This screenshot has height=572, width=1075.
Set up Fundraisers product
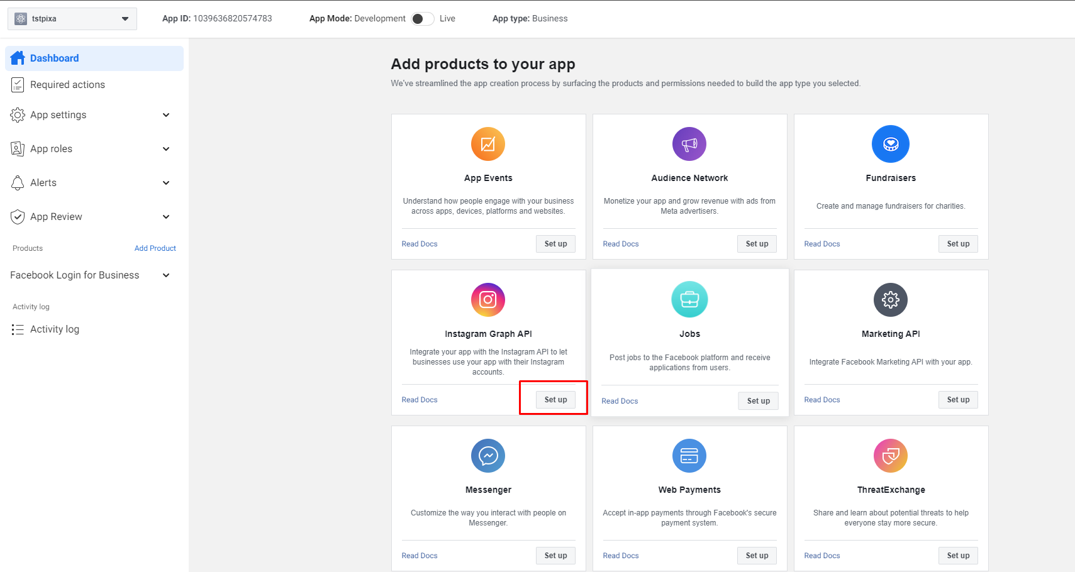click(x=958, y=244)
